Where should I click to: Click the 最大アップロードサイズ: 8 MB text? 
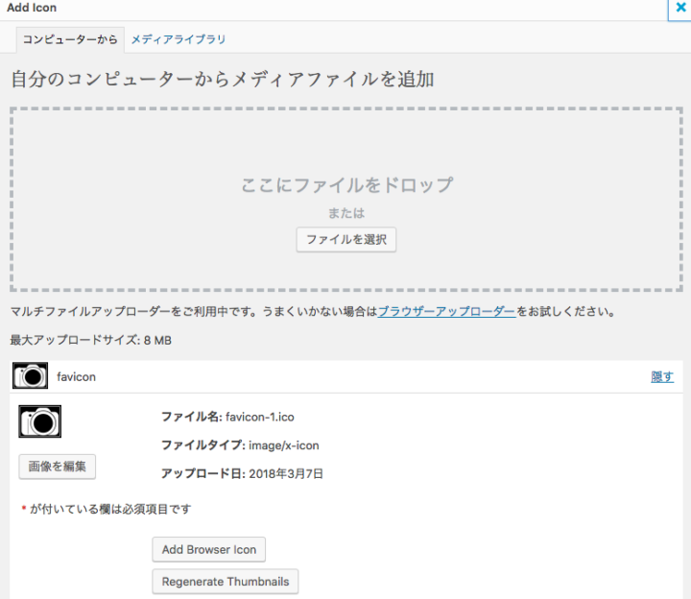[90, 341]
